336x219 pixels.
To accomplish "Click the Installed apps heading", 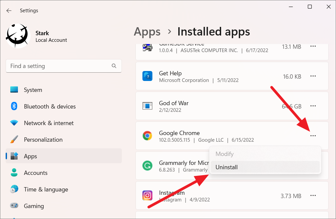I will pos(213,32).
